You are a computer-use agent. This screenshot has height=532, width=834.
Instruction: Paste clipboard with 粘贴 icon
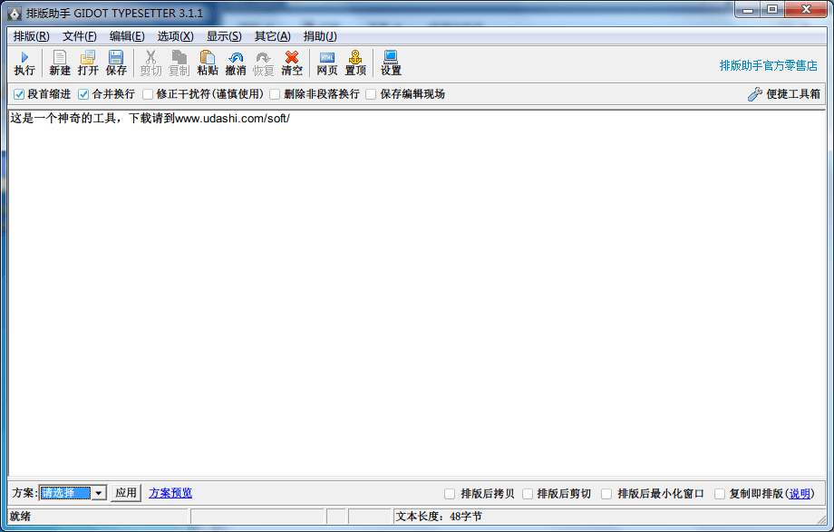tap(208, 63)
